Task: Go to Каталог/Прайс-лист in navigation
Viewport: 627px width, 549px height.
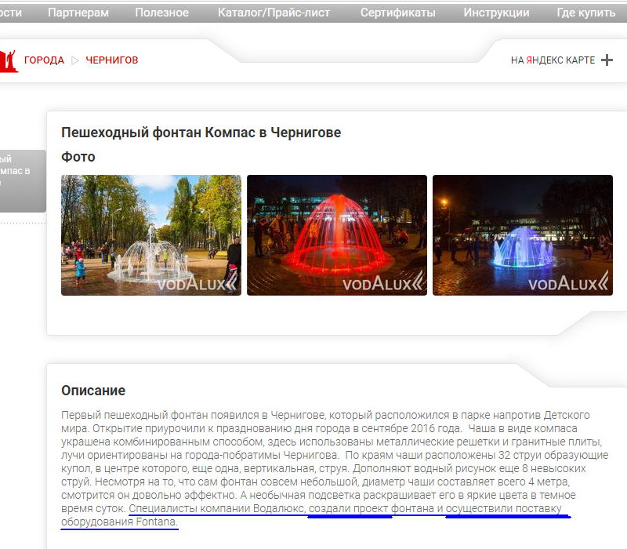Action: [274, 13]
